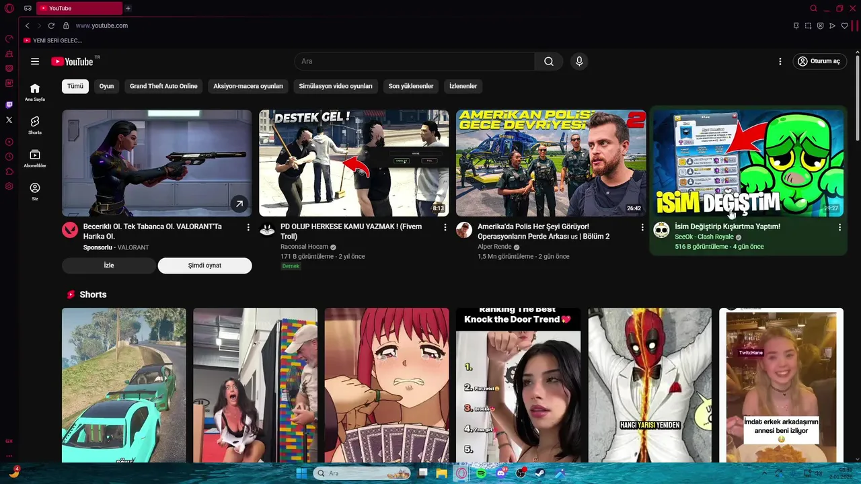Open more options for VALORANT ad

coord(248,227)
